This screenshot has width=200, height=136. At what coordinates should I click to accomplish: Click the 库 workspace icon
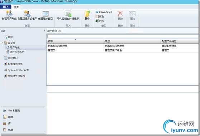point(5,124)
